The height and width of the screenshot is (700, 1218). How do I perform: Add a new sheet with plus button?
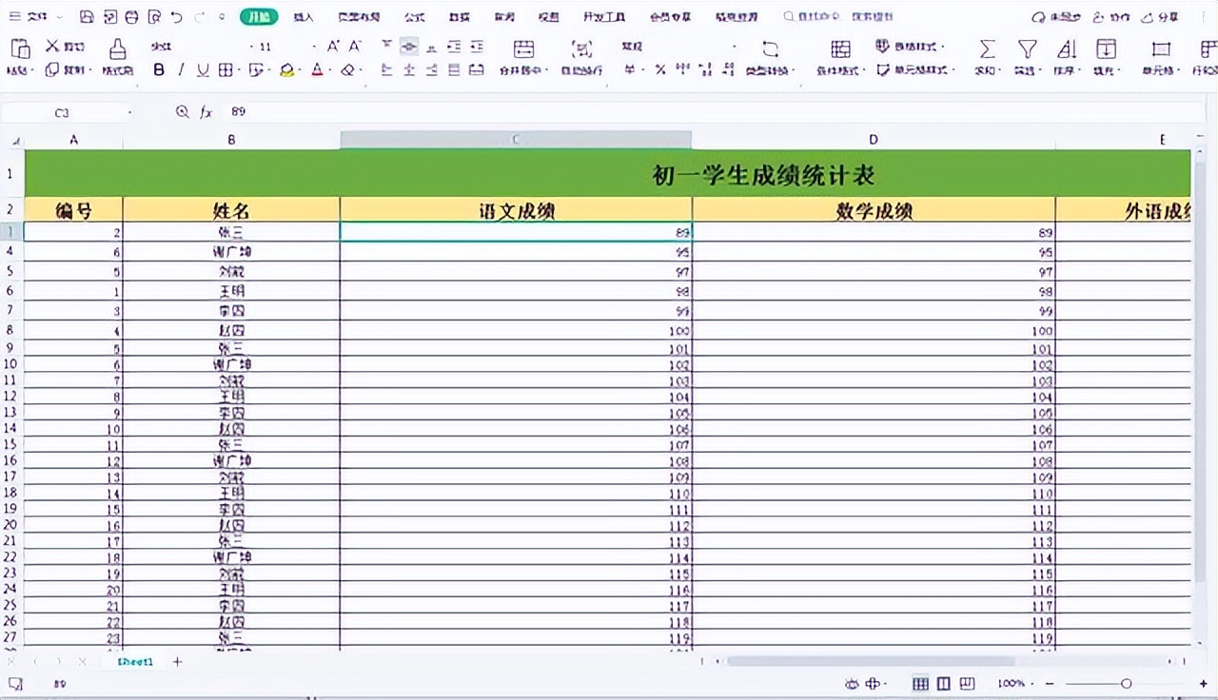177,661
